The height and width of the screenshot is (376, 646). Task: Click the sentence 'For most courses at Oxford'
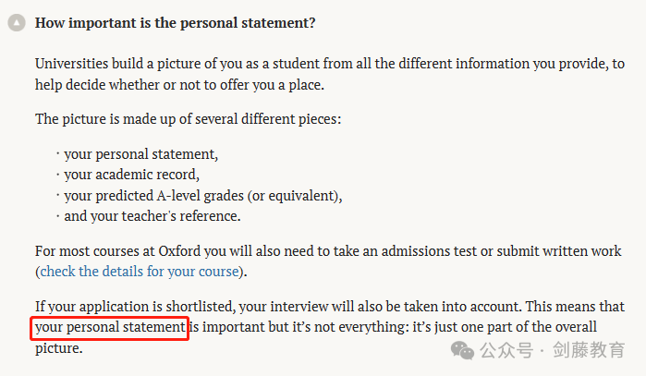328,251
